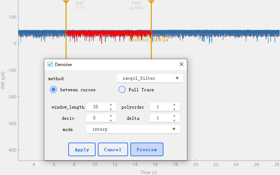
Task: Click the tag2 cursor marker handle
Action: coord(151,2)
